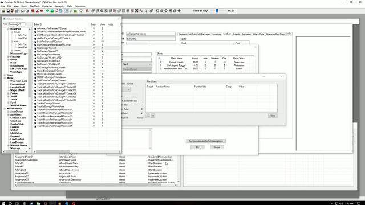Toggle the light bulb toolbar icon
Viewport: 365px width, 205px height.
(67, 11)
